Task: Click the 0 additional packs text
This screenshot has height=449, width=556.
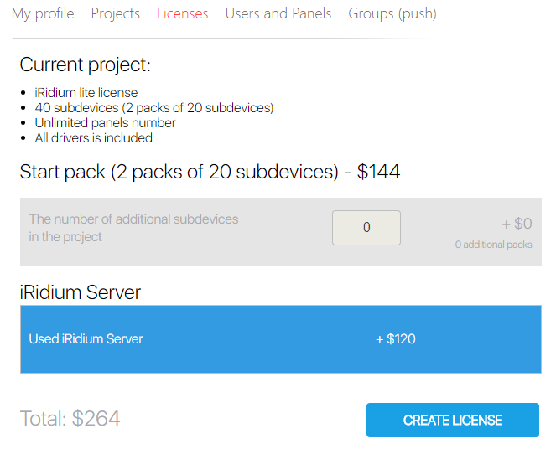Action: [493, 245]
